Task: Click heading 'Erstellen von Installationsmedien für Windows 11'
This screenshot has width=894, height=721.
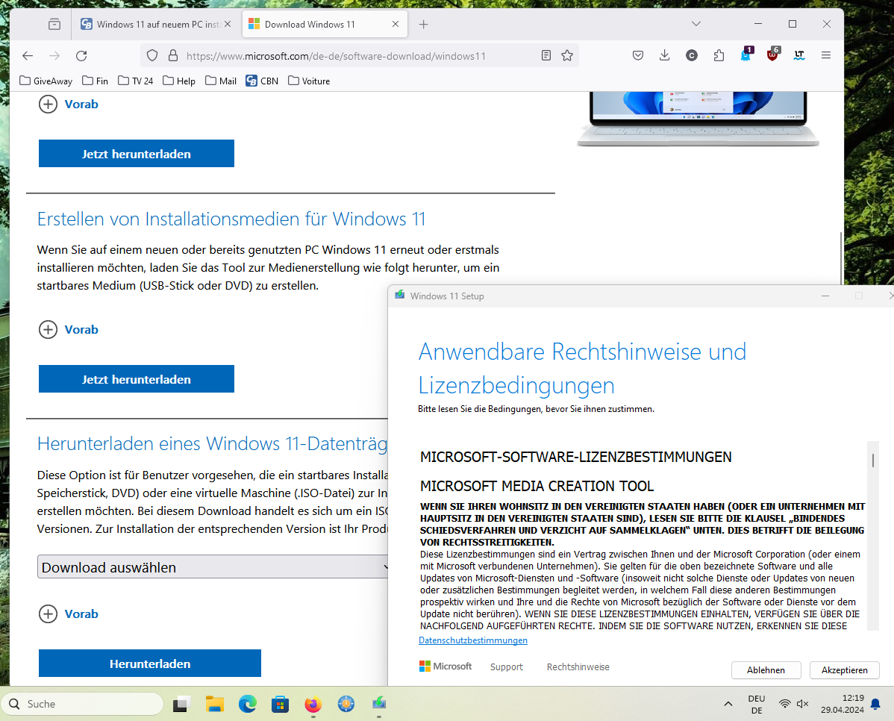Action: coord(231,219)
